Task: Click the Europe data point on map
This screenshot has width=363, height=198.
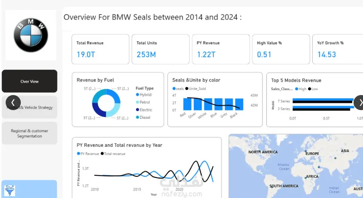Action: (306, 152)
